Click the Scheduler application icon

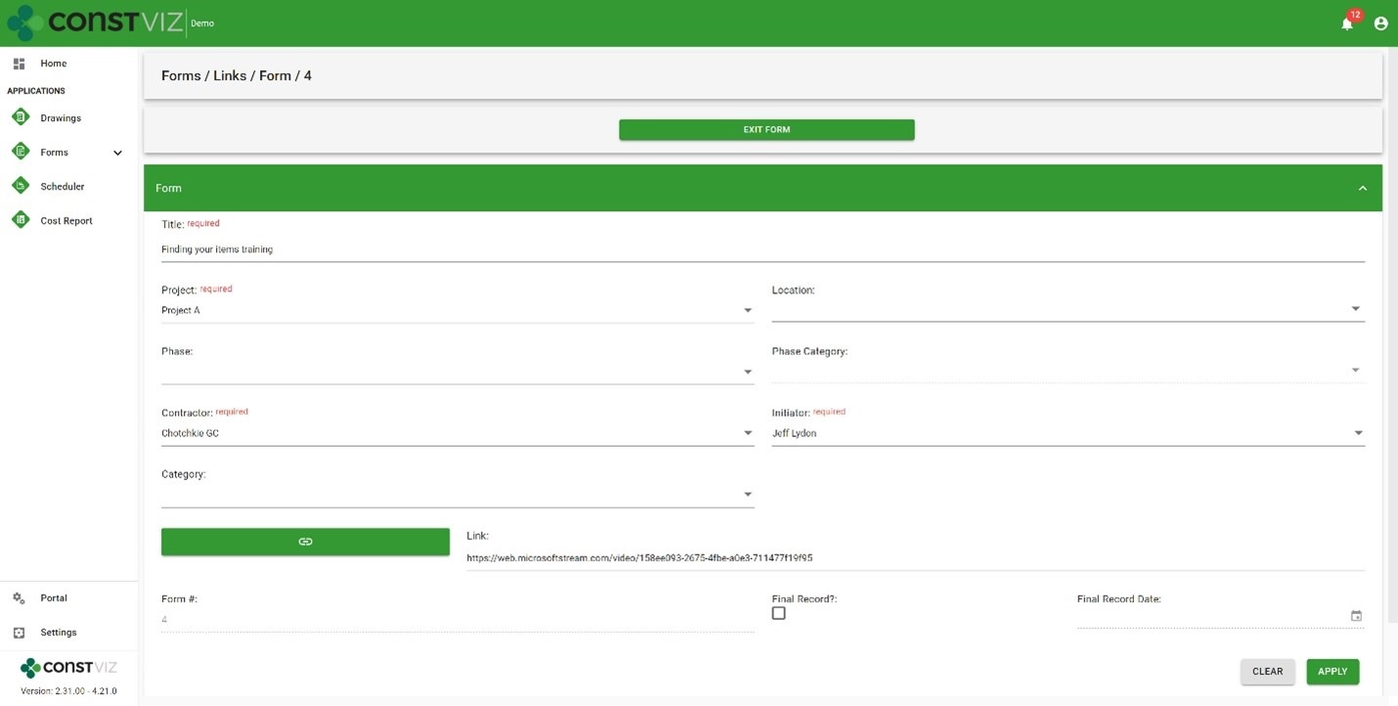21,186
